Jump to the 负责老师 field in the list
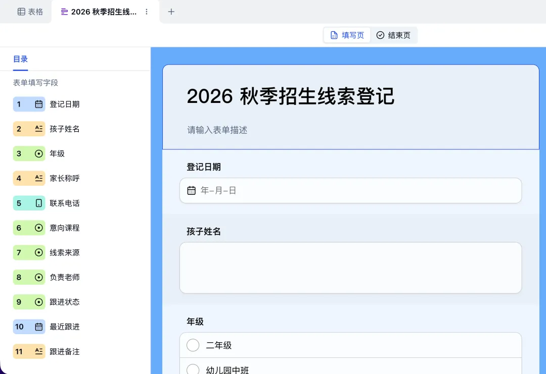546x374 pixels. tap(65, 277)
